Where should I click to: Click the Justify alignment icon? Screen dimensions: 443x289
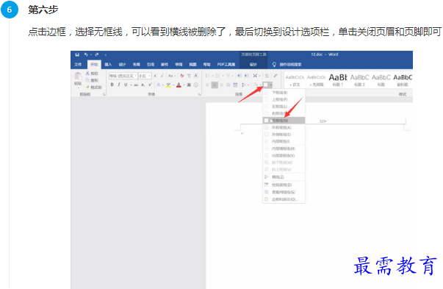point(228,85)
